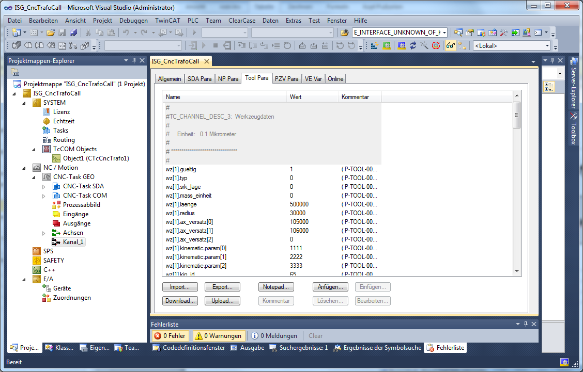Expand the CNC-Task SDA node
Image resolution: width=583 pixels, height=372 pixels.
click(44, 187)
